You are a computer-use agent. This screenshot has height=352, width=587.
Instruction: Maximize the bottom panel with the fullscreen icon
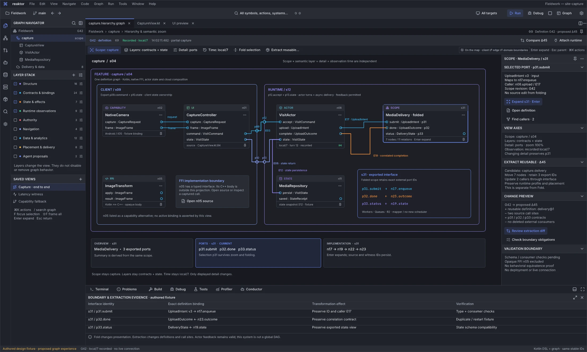point(582,289)
